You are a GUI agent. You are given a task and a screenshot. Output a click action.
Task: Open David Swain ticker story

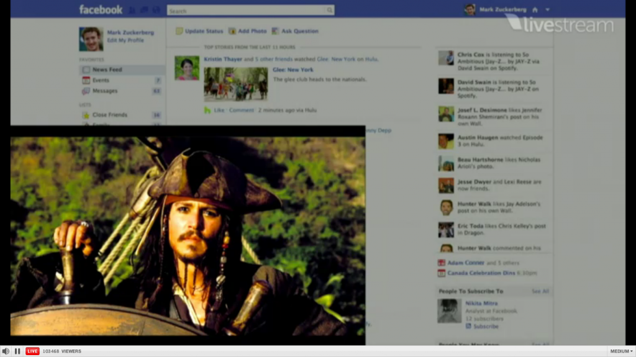click(x=494, y=89)
